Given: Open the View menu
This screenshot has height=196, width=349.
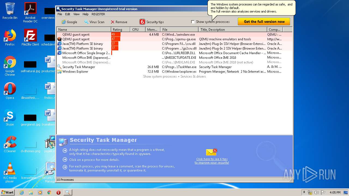Looking at the screenshot, I should pos(76,14).
